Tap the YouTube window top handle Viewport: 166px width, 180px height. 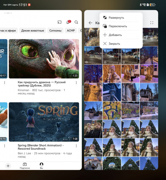(x=8, y=13)
